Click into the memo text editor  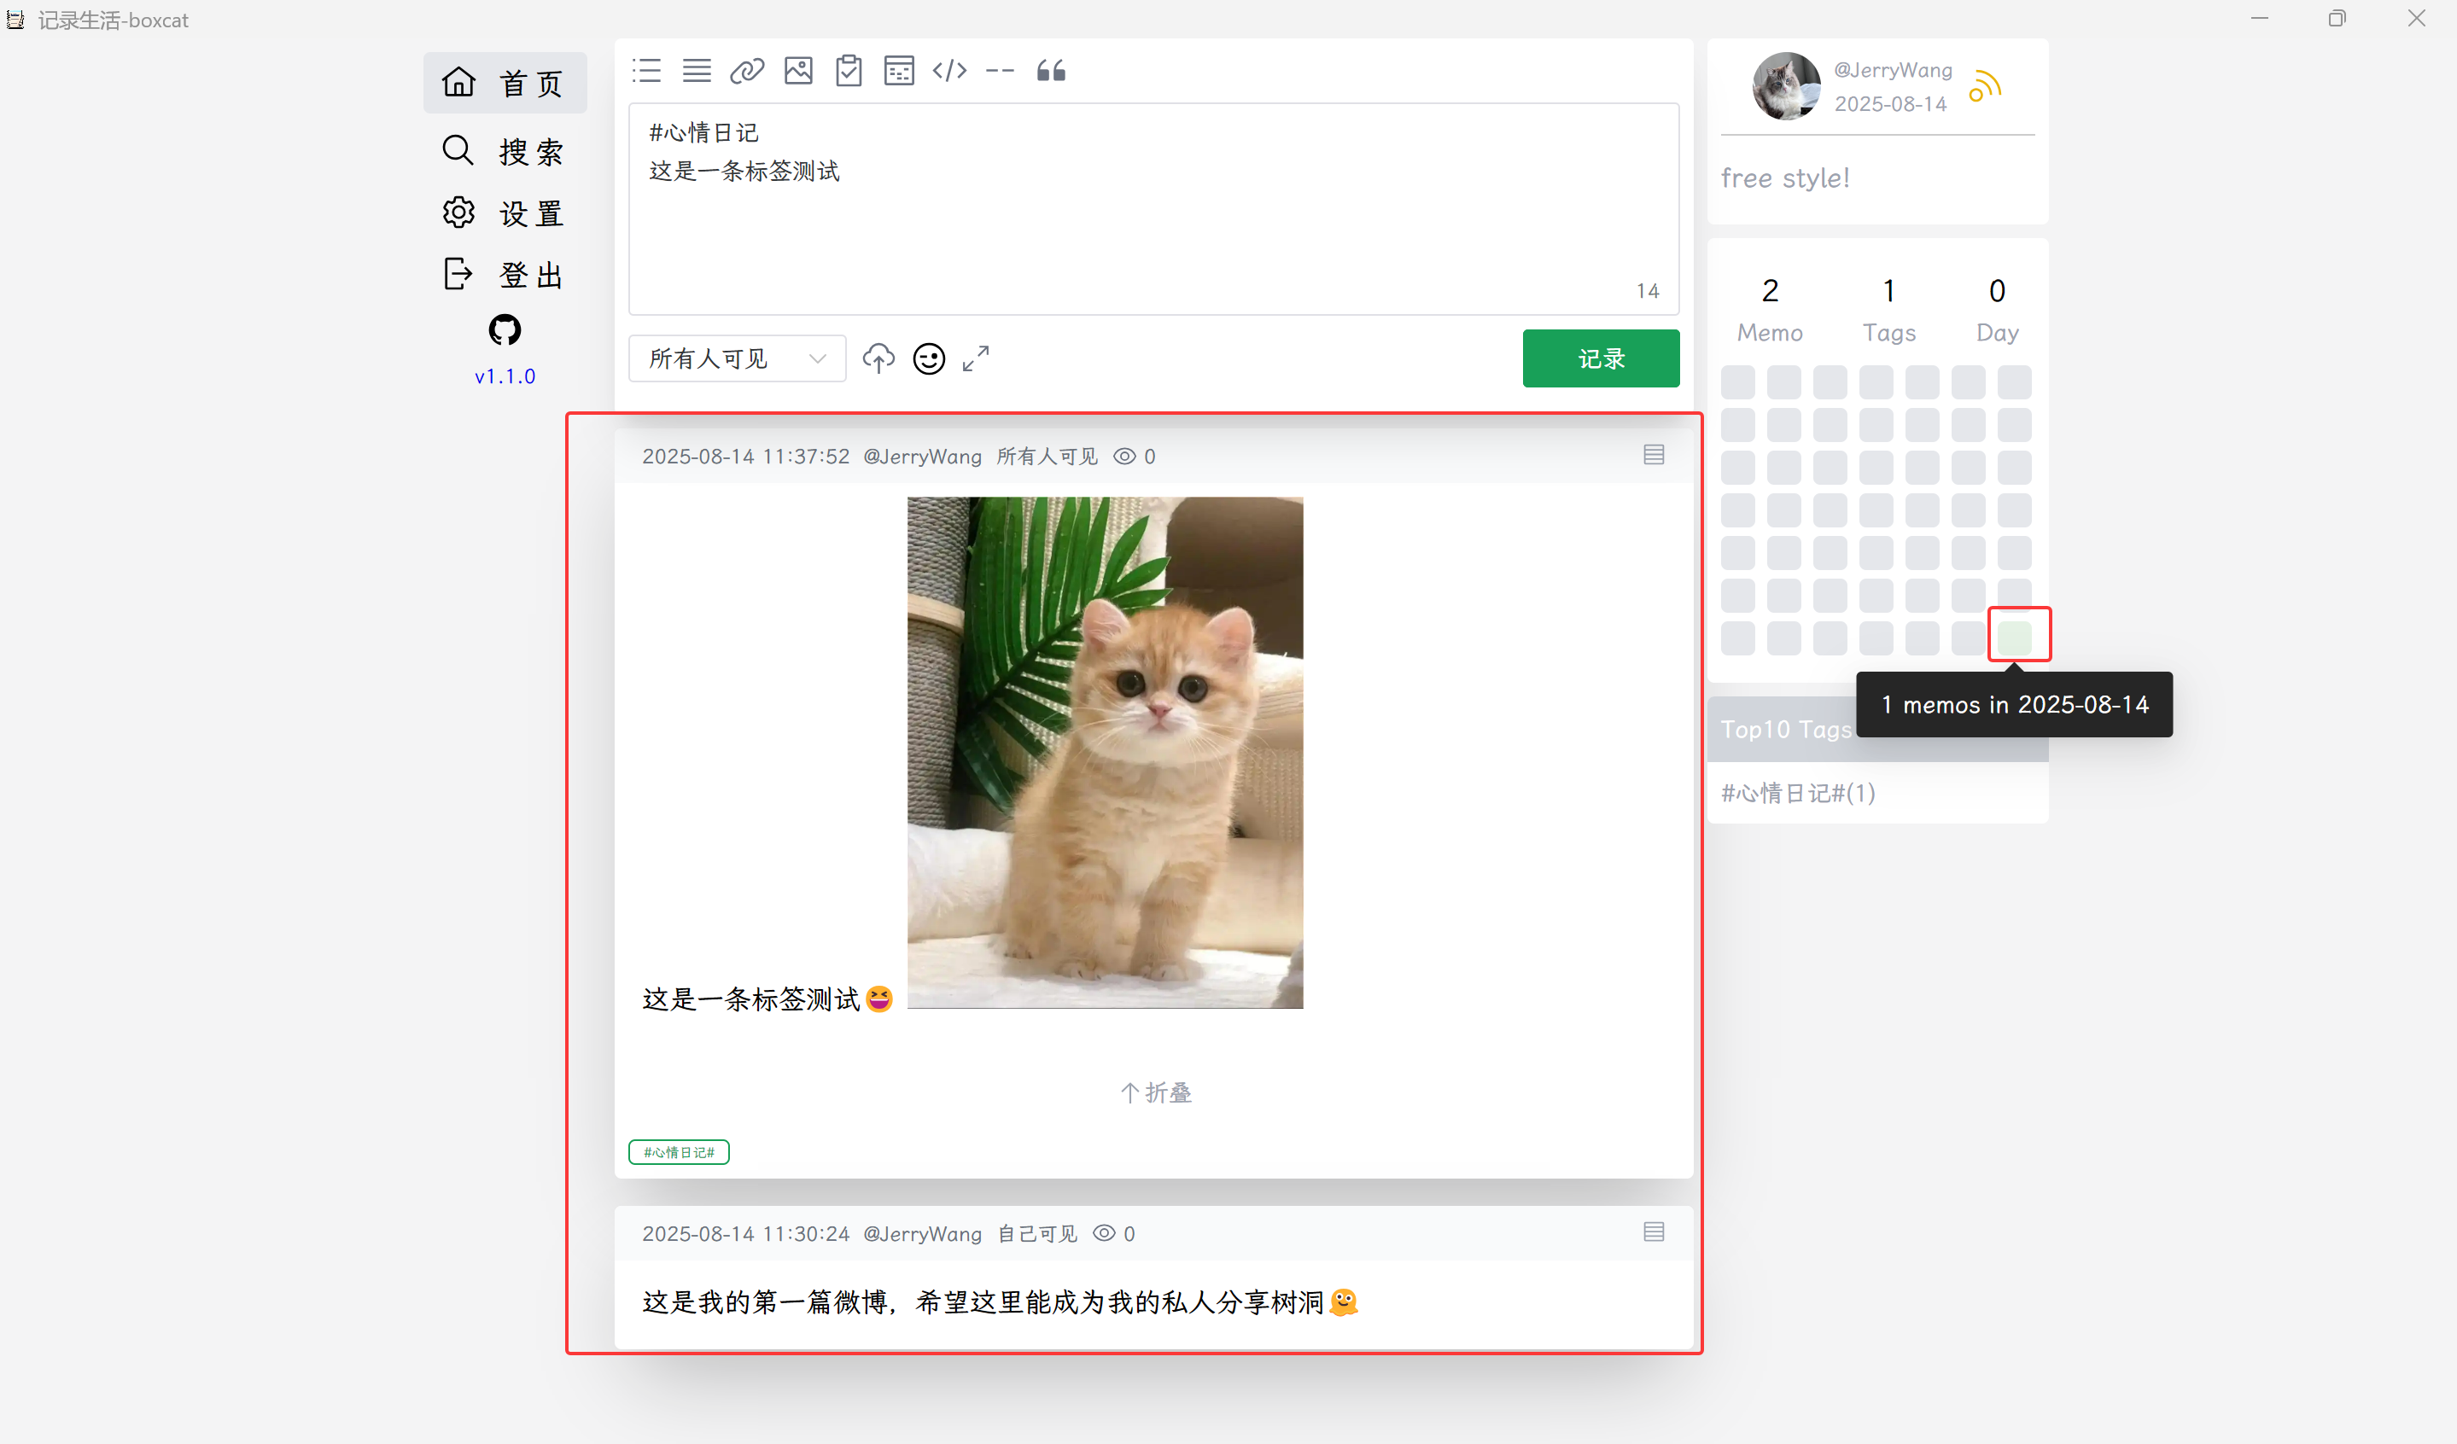1153,209
